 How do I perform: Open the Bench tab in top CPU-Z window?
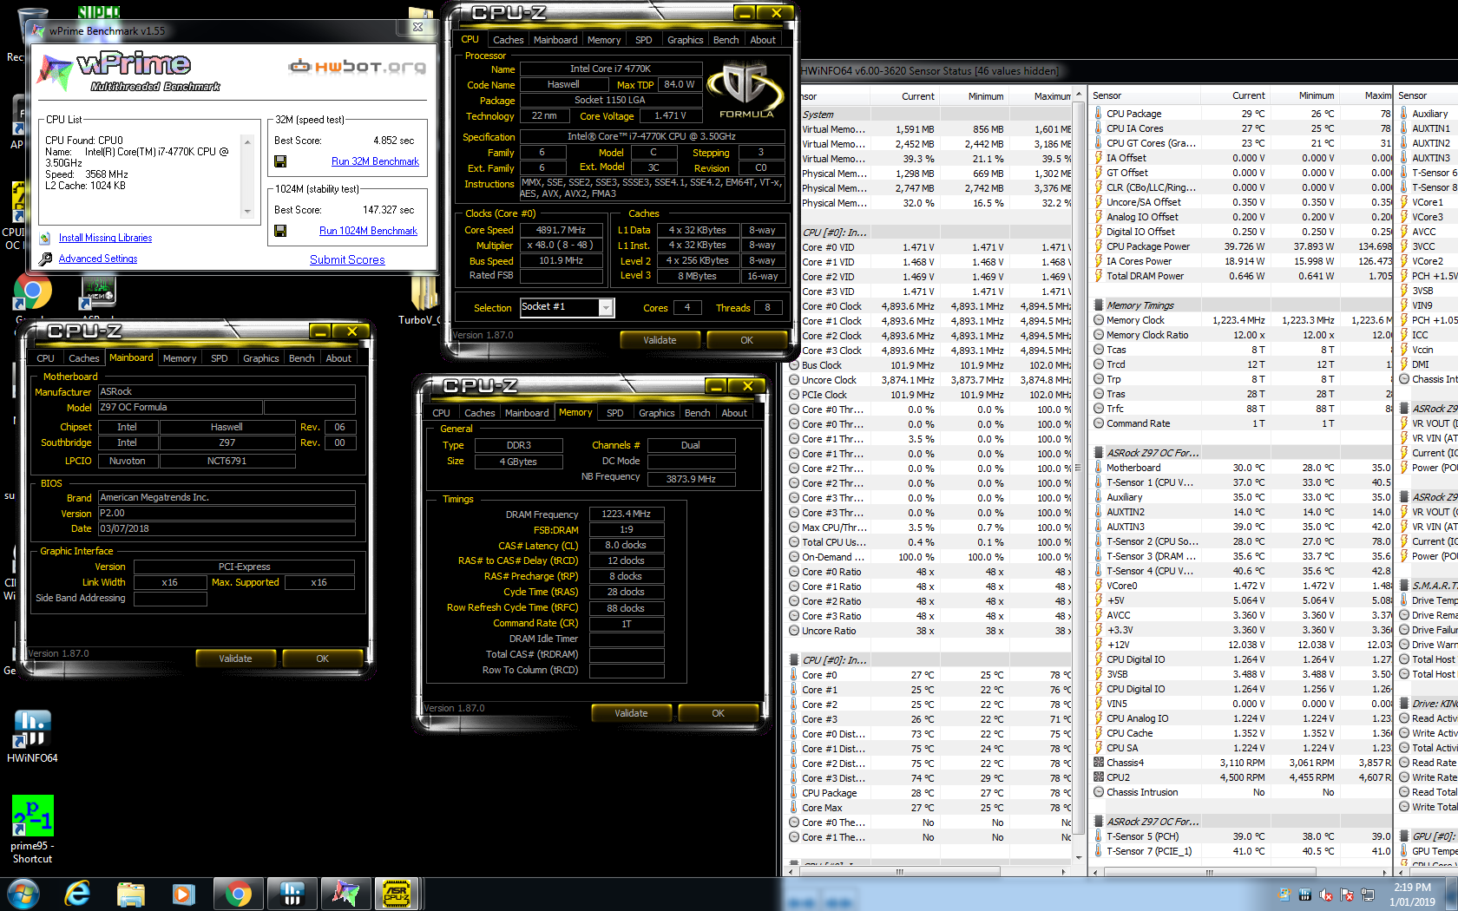point(726,40)
